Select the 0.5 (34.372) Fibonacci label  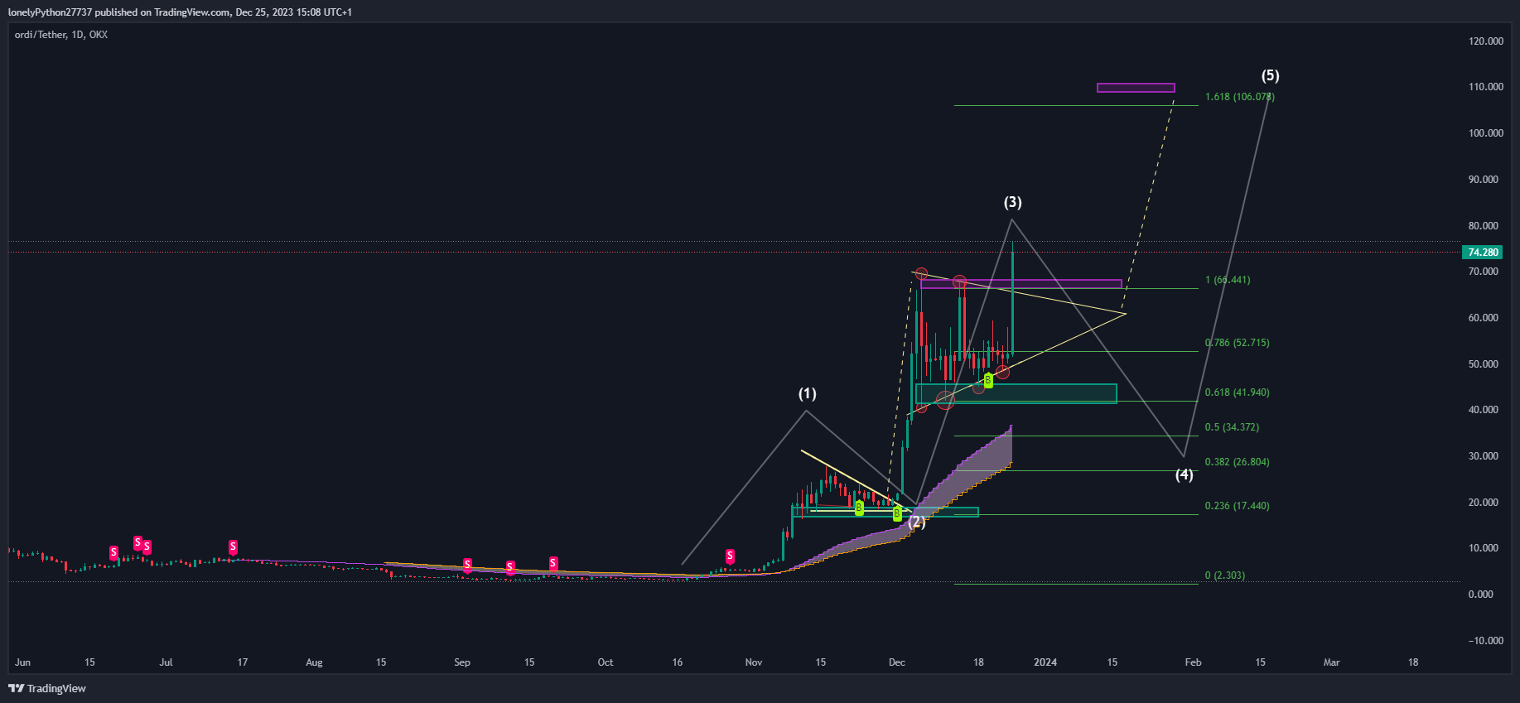(1232, 427)
